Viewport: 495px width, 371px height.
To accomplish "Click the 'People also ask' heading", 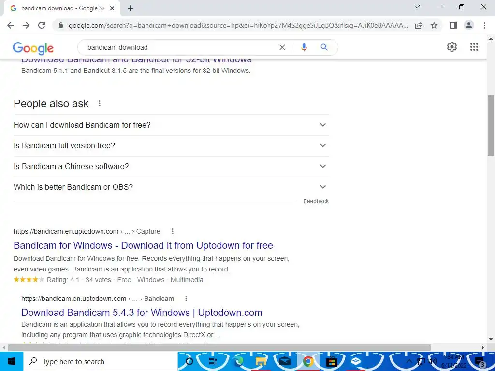I will coord(51,103).
